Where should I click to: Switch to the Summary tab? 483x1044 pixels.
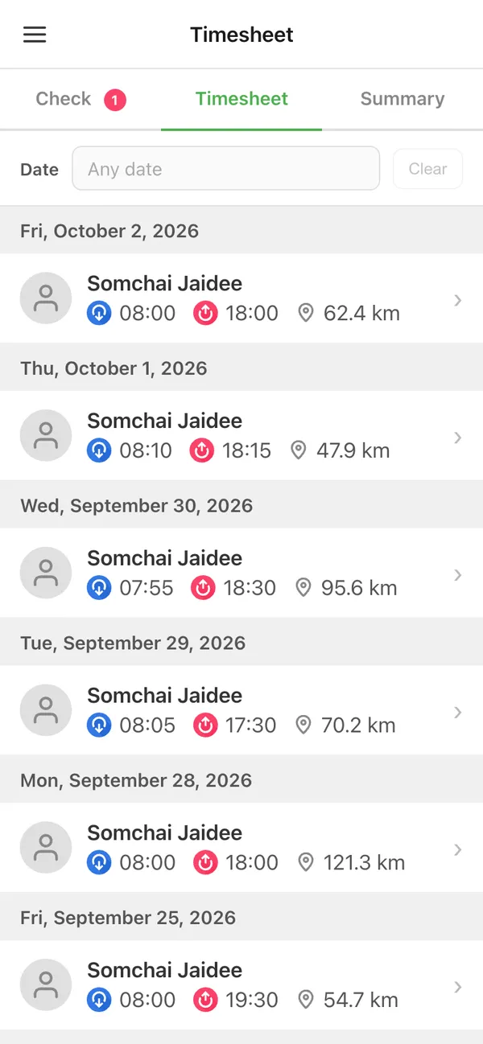(x=402, y=99)
